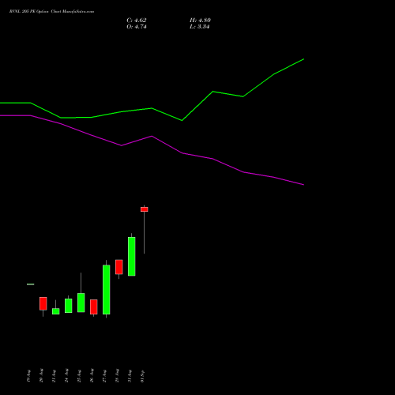Click the green candle for 31 Aug
395x395 pixels.
pyautogui.click(x=132, y=257)
